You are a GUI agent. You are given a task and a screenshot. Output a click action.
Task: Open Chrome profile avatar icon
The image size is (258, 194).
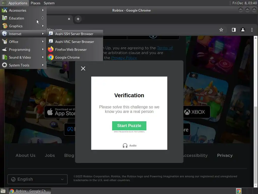pos(243,30)
